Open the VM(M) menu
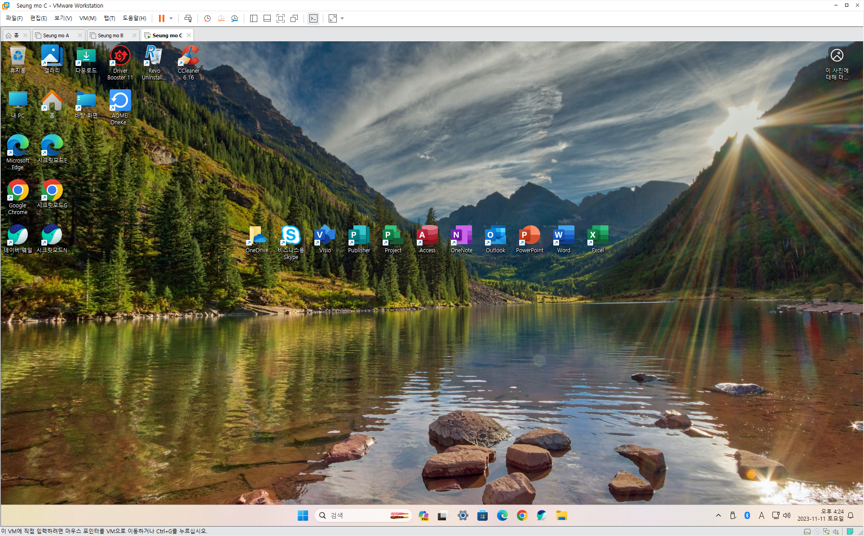This screenshot has height=536, width=864. click(x=88, y=18)
